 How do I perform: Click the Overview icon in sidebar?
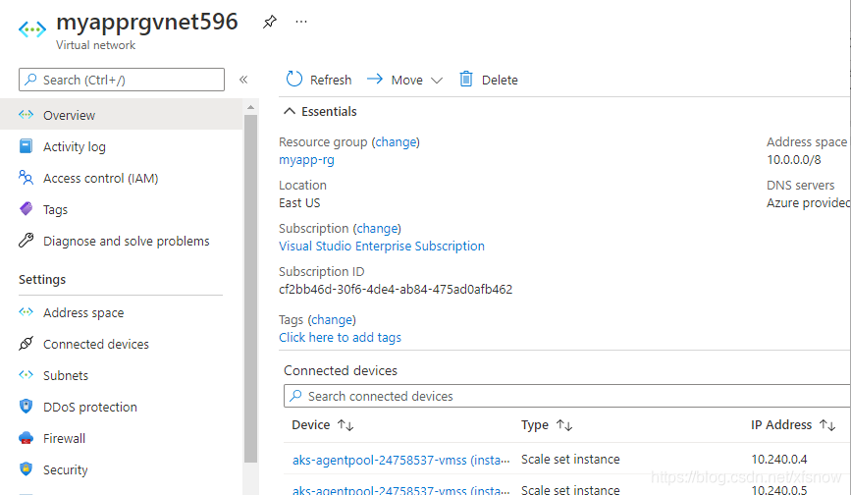click(27, 115)
